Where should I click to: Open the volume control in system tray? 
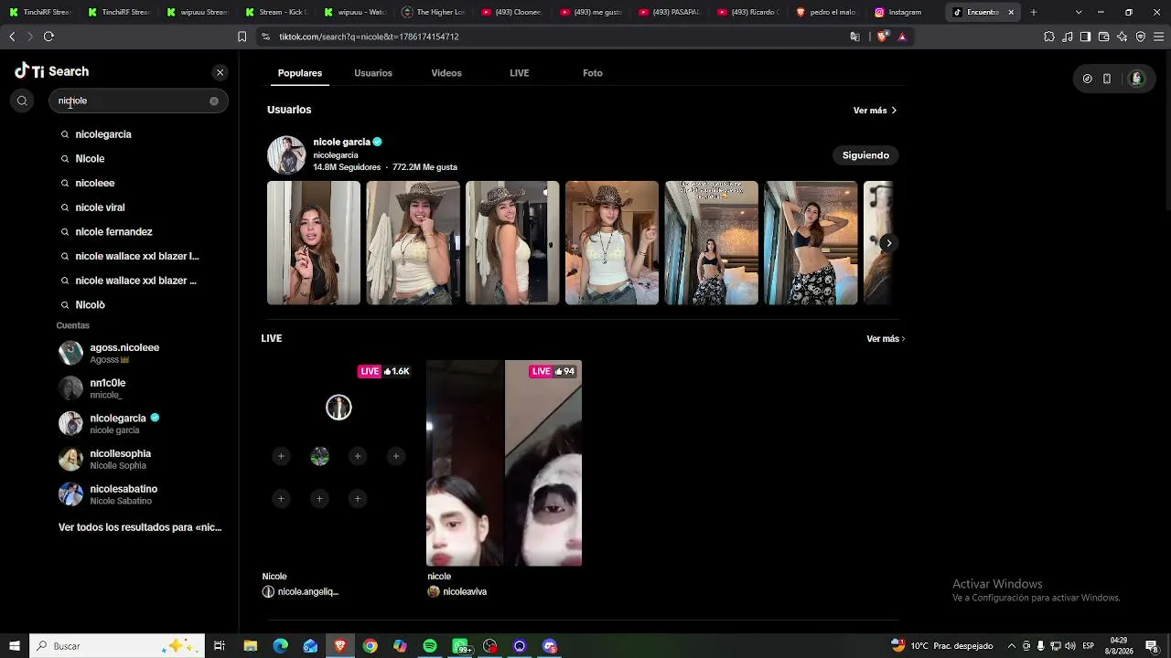click(1070, 646)
